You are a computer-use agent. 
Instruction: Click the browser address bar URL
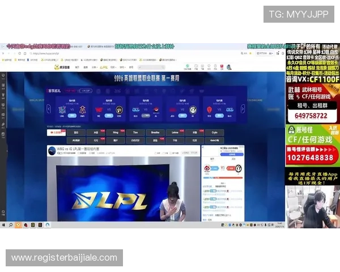pyautogui.click(x=46, y=53)
